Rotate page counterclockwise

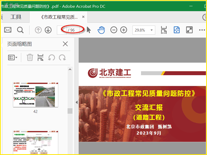(51, 58)
